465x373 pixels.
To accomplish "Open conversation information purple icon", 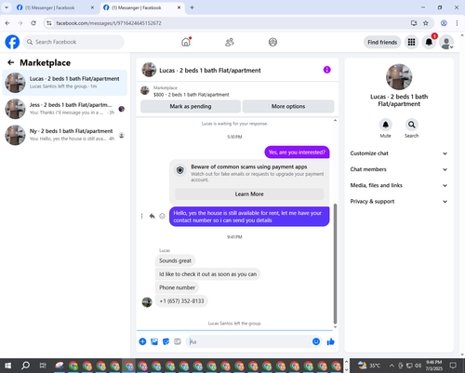I will tap(327, 70).
